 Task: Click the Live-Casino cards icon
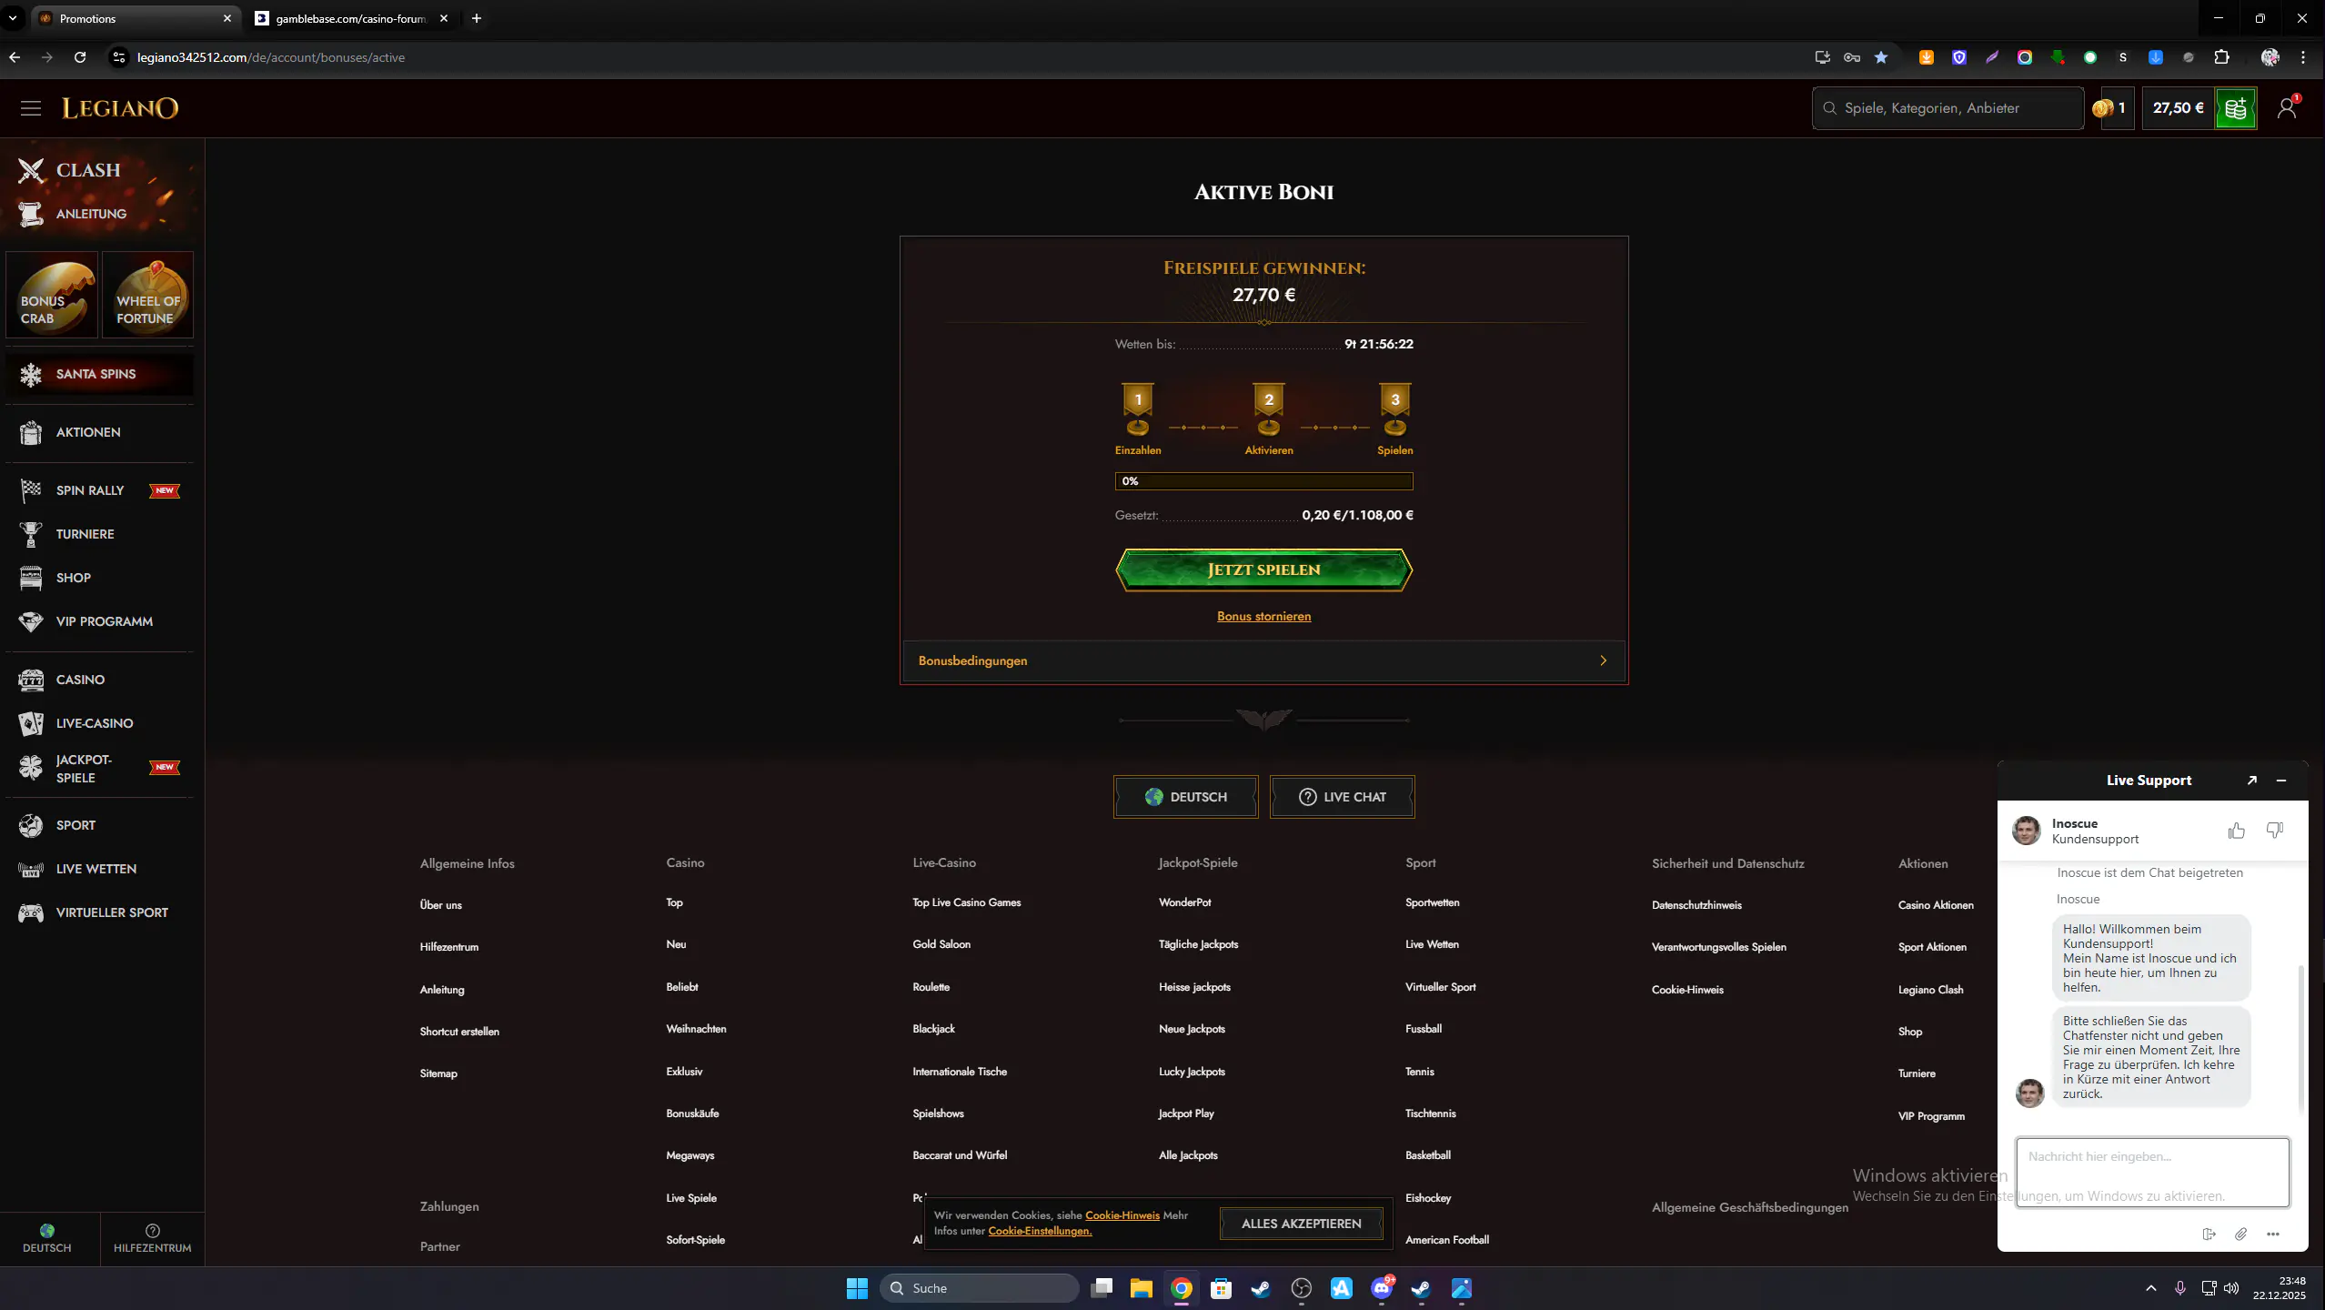pos(31,723)
